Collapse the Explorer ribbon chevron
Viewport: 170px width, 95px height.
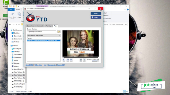(125, 9)
